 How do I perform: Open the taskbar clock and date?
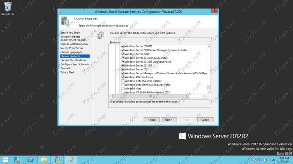pyautogui.click(x=284, y=160)
